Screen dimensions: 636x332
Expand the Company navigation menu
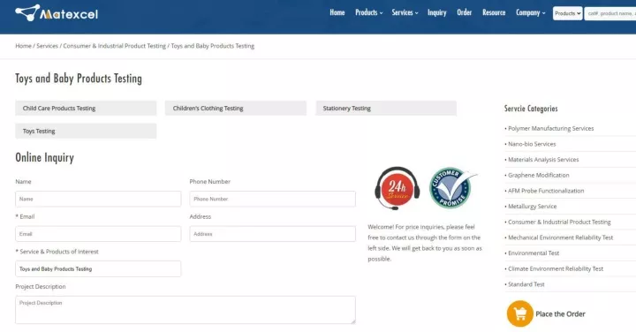[x=531, y=12]
